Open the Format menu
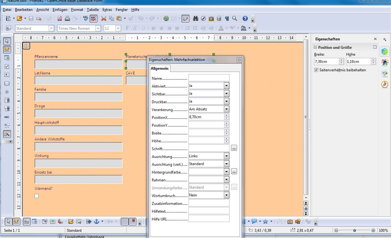The width and height of the screenshot is (391, 238). click(x=77, y=10)
